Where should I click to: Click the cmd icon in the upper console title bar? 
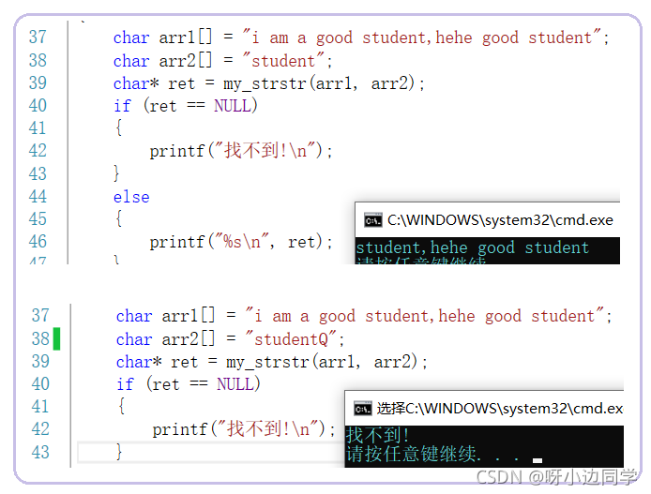[372, 220]
